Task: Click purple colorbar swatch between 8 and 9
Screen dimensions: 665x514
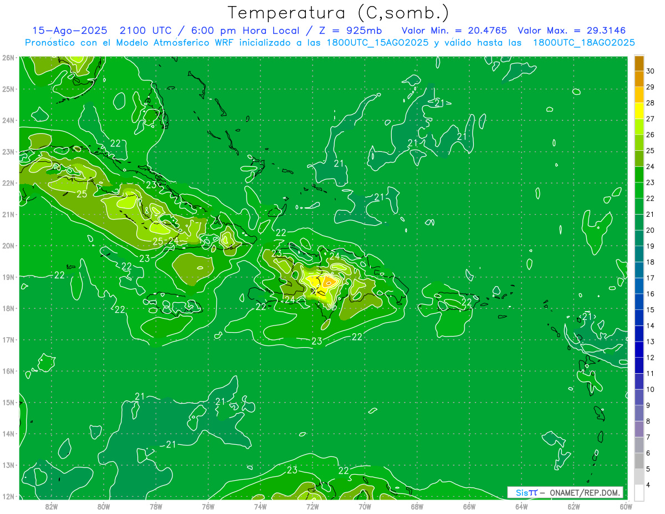Action: (639, 413)
